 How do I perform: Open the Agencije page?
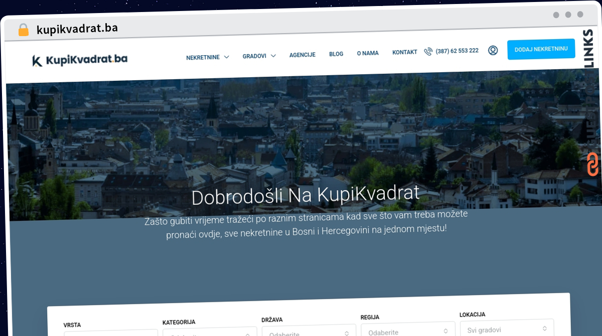tap(303, 55)
